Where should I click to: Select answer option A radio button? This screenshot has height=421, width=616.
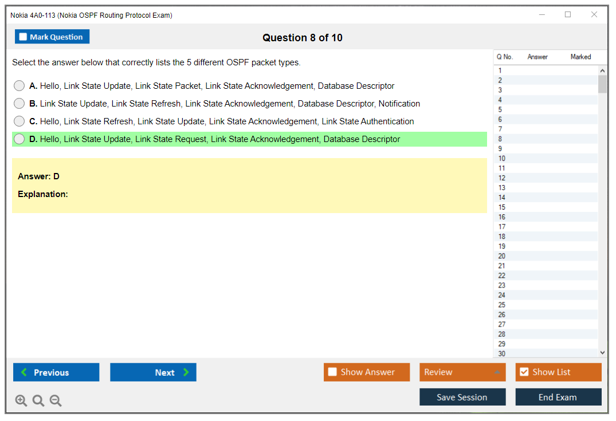tap(19, 86)
